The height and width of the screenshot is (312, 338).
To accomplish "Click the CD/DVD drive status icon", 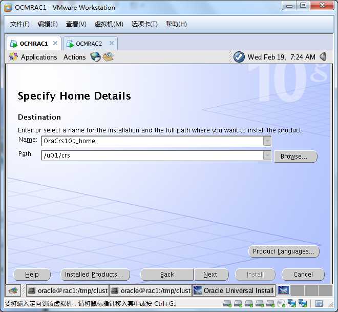I will [x=281, y=304].
